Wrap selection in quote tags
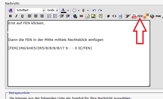 tap(101, 16)
